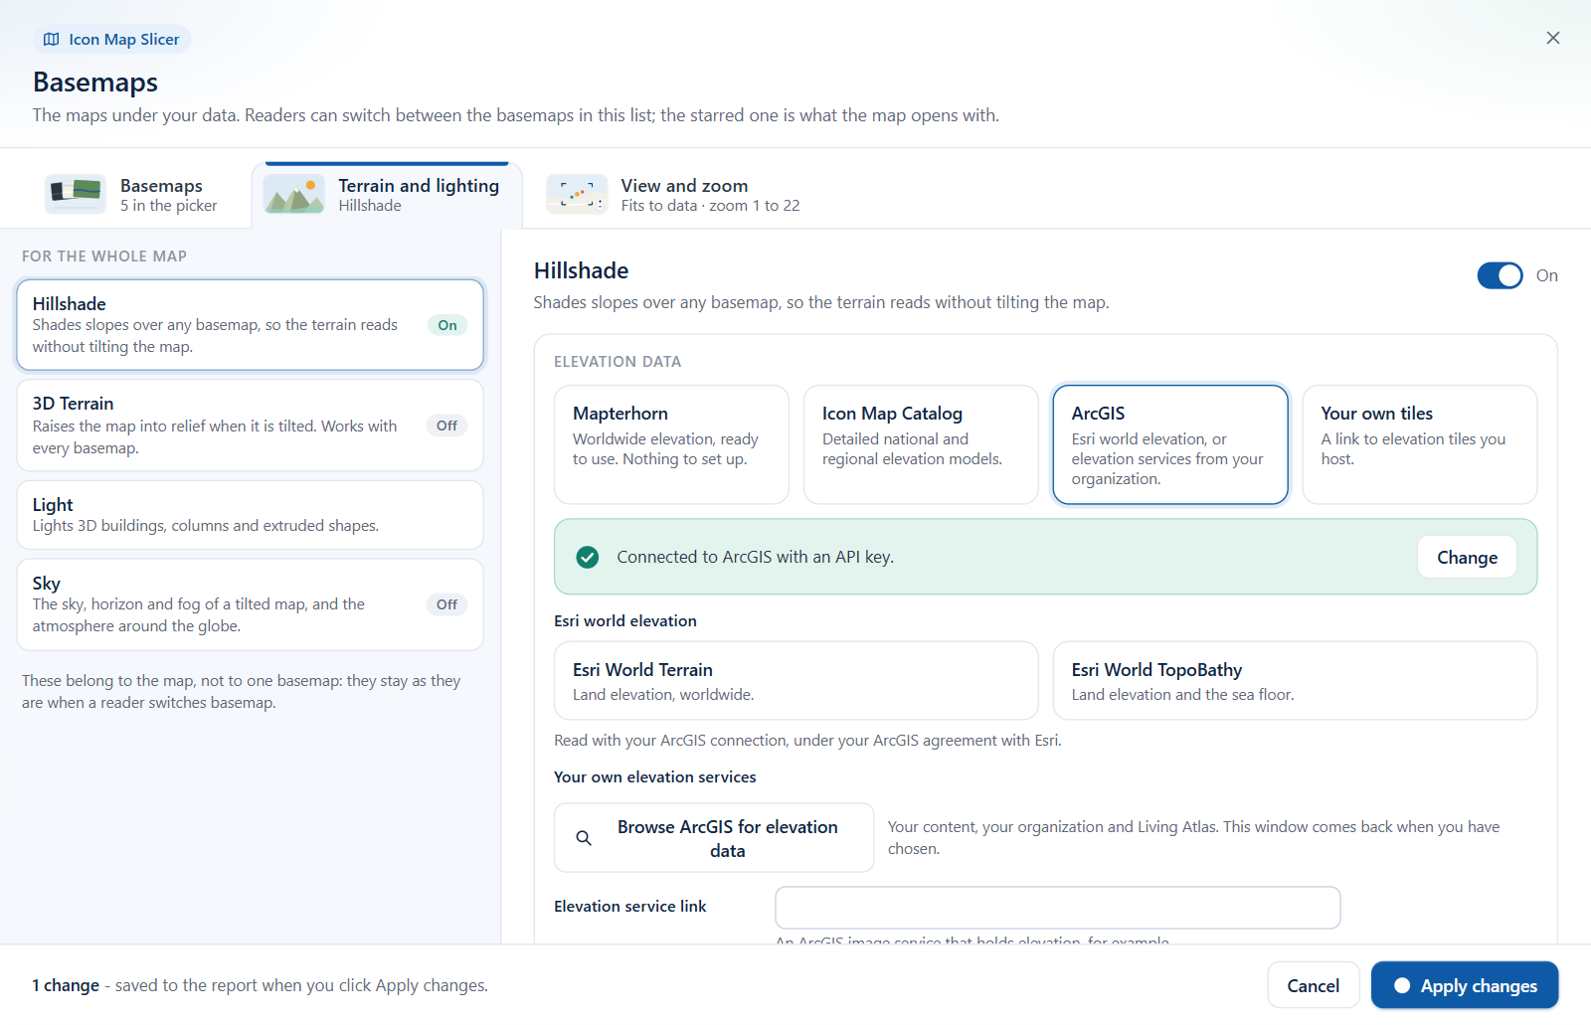Click the Off badge for 3D Terrain

(447, 426)
